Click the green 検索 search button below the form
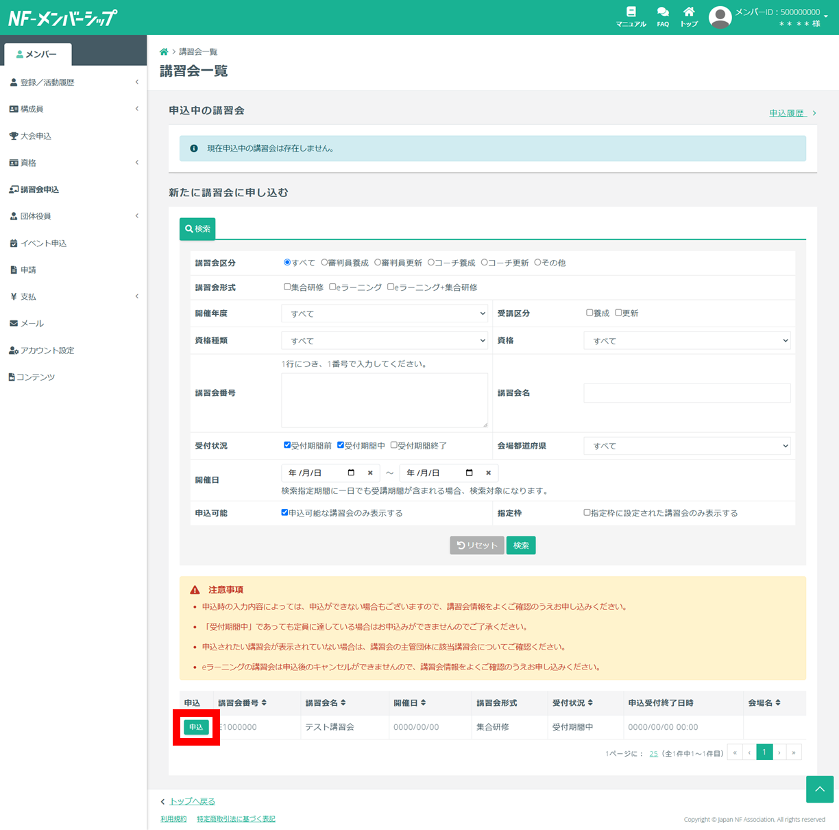This screenshot has width=839, height=830. pyautogui.click(x=521, y=545)
